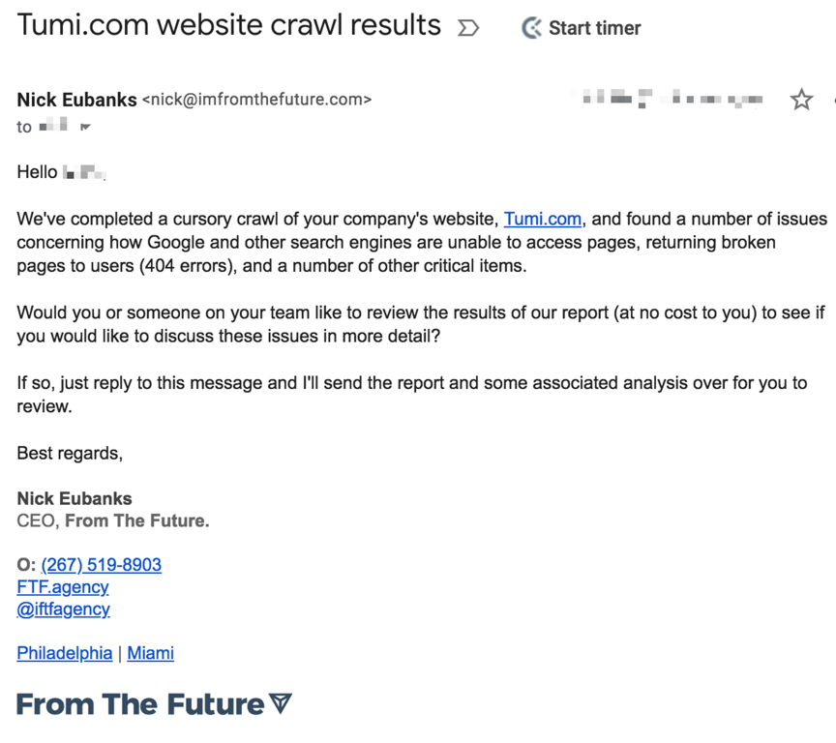Open the Tumi.com link in the email body
The image size is (836, 743).
(542, 219)
